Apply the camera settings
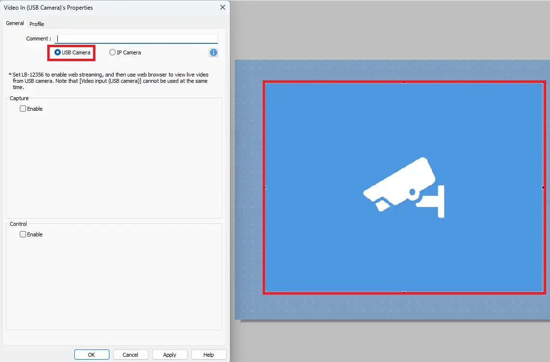 (170, 354)
